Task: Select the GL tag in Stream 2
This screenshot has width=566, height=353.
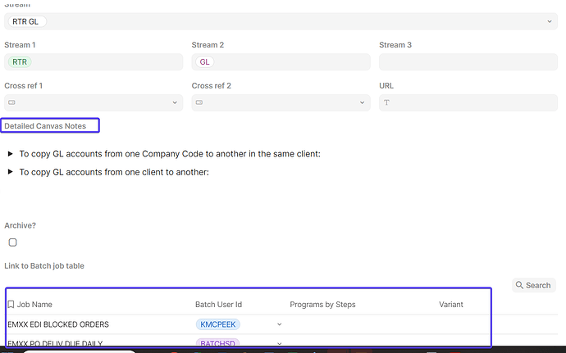Action: click(x=205, y=62)
